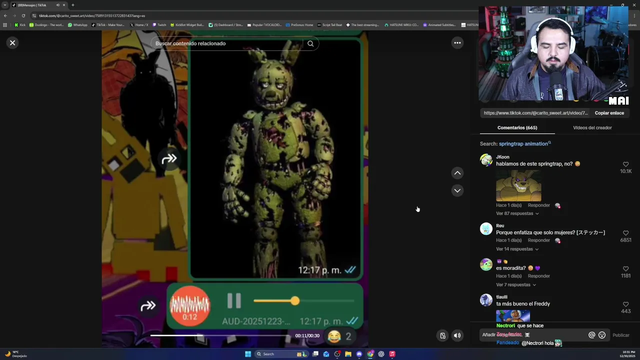Click the search magnifier for related content
This screenshot has width=640, height=360.
pos(310,43)
